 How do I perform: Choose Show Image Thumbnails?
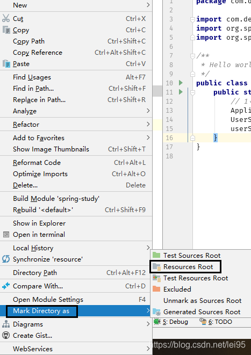tap(76, 149)
